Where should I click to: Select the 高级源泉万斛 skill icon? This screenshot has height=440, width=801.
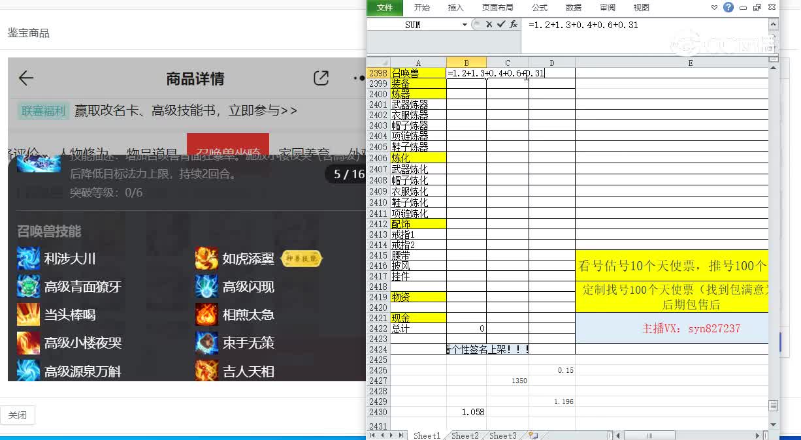(29, 370)
